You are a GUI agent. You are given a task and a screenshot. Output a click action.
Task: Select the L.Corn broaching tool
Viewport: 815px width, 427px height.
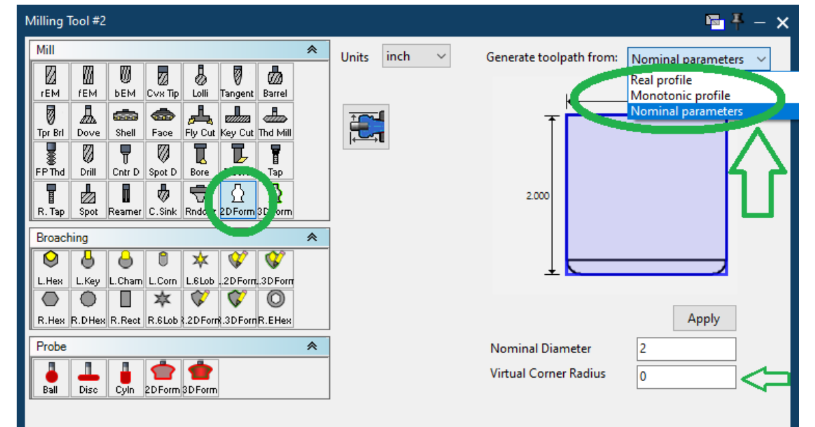point(162,269)
